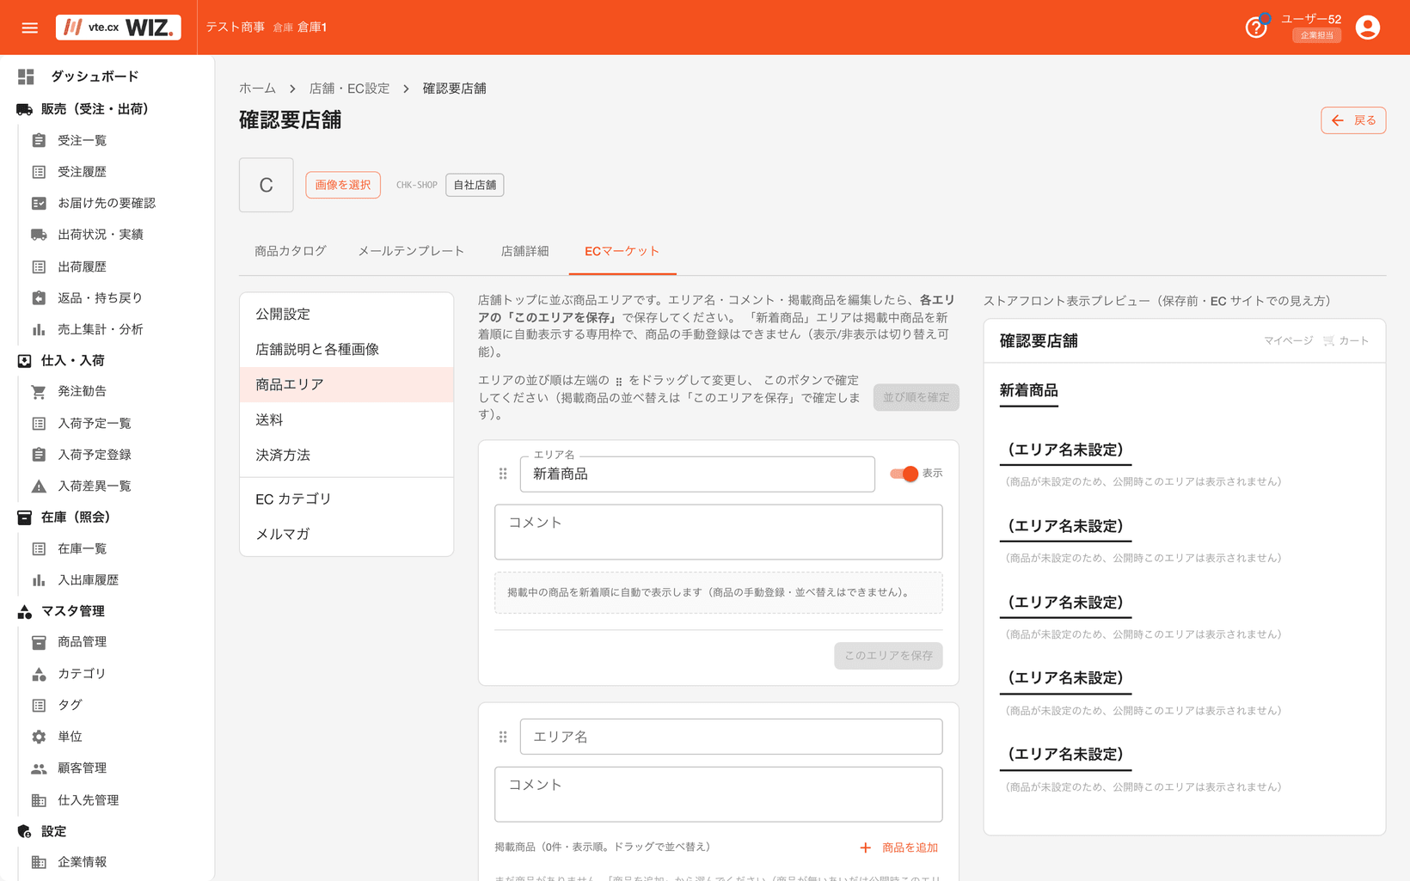Switch to the 店舗詳細 tab

[x=524, y=251]
